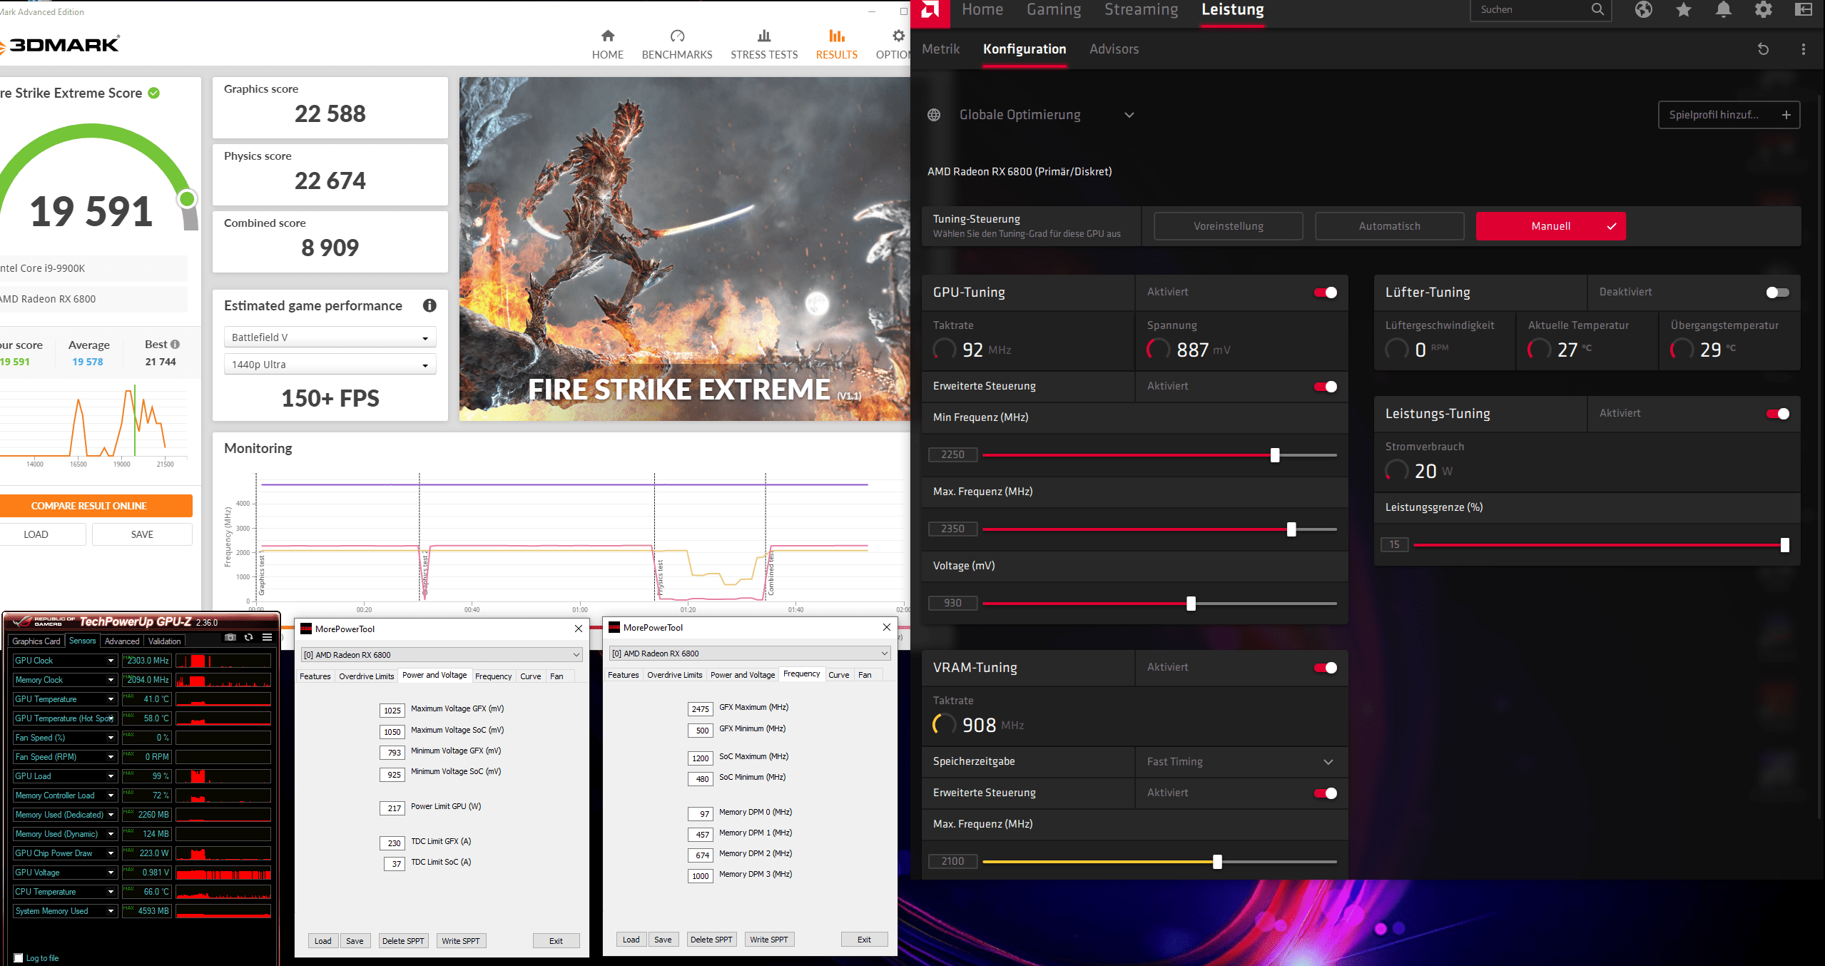
Task: Open GPU-Z hamburger menu icon
Action: click(267, 637)
